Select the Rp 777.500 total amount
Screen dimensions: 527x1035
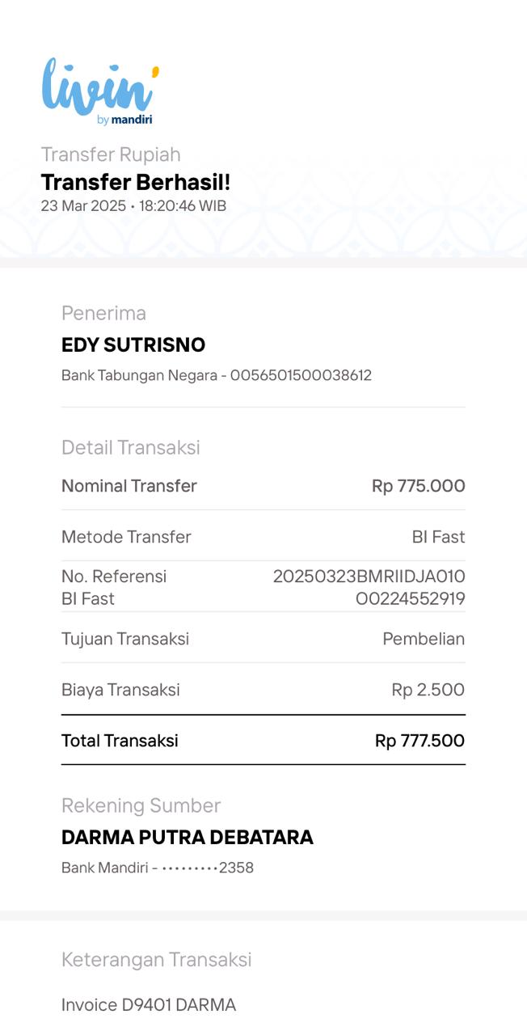pos(419,741)
